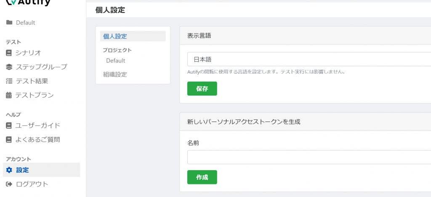This screenshot has height=197, width=431.
Task: Click the green 作成 button
Action: [x=202, y=177]
